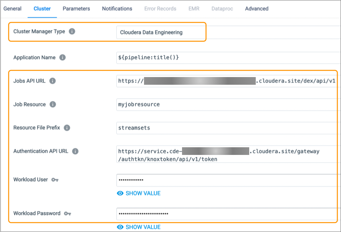Viewport: 341px width, 232px height.
Task: Show info for Job Resource
Action: 53,104
